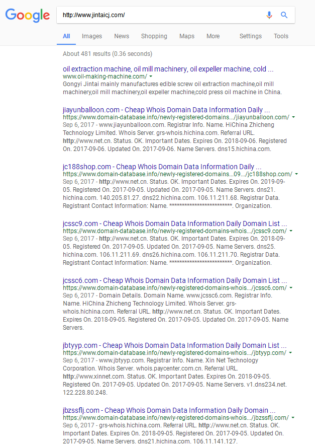This screenshot has height=447, width=315.
Task: Open the jcssc9.com Whois result
Action: point(175,223)
